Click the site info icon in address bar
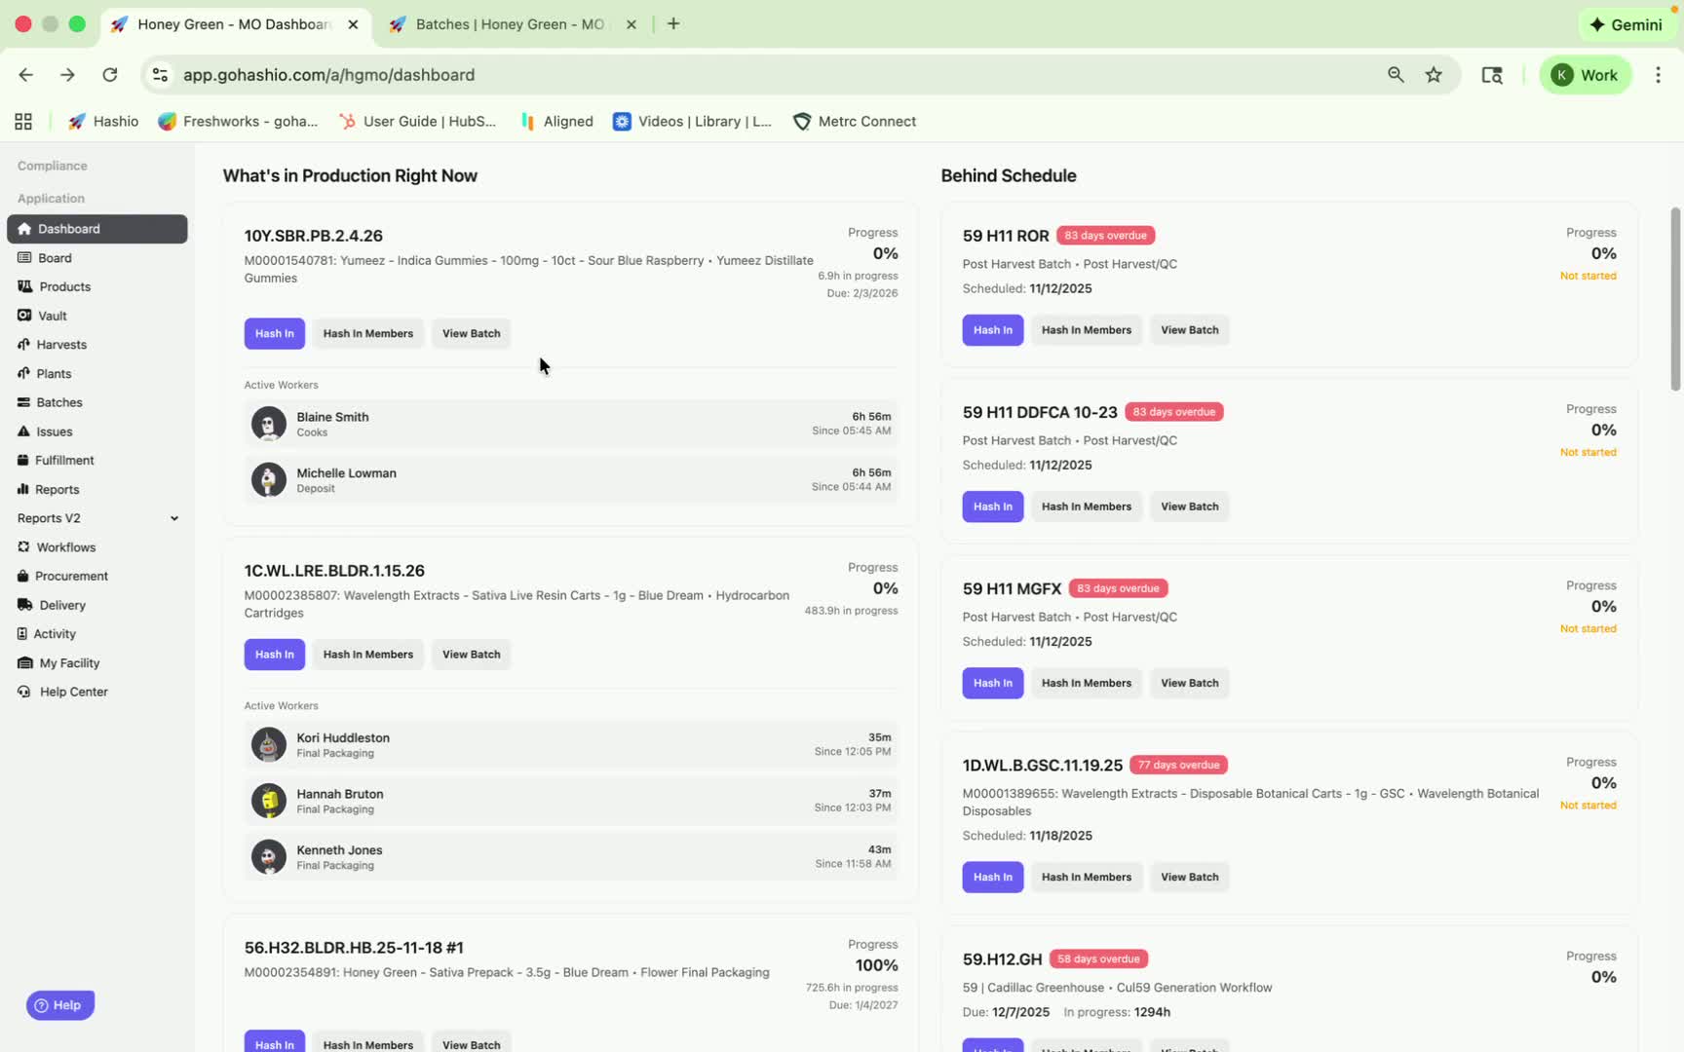 pos(160,75)
